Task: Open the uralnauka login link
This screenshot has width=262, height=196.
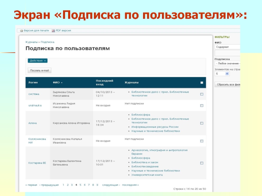Action: click(x=35, y=106)
